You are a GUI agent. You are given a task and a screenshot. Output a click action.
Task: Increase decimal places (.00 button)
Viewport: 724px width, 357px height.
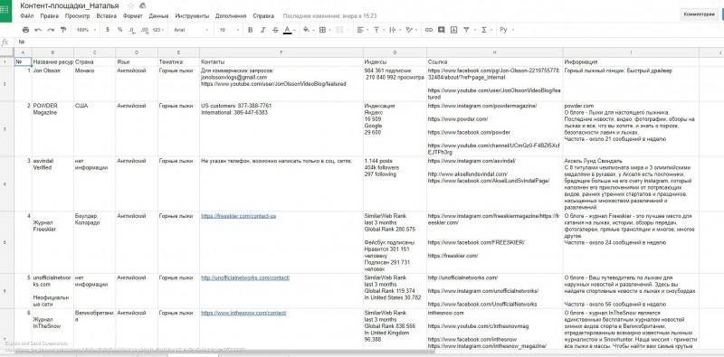pos(145,30)
